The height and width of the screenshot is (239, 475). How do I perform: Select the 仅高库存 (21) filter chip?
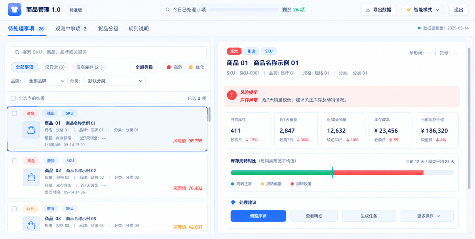tap(89, 67)
